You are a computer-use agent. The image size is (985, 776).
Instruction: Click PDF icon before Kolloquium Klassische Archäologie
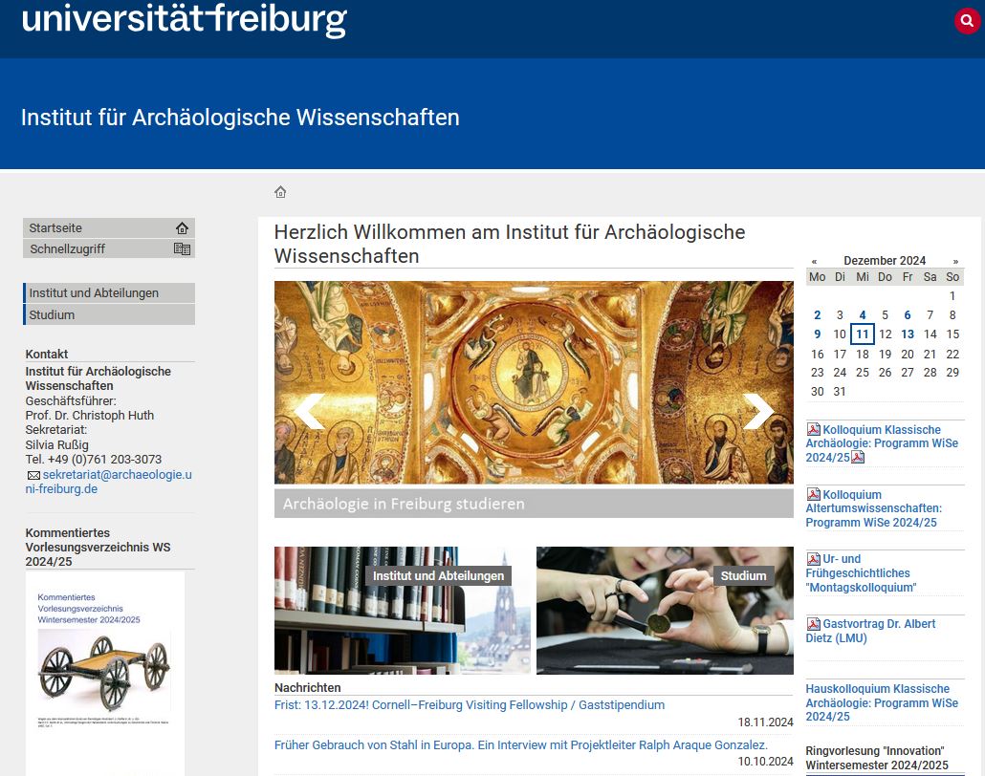814,429
